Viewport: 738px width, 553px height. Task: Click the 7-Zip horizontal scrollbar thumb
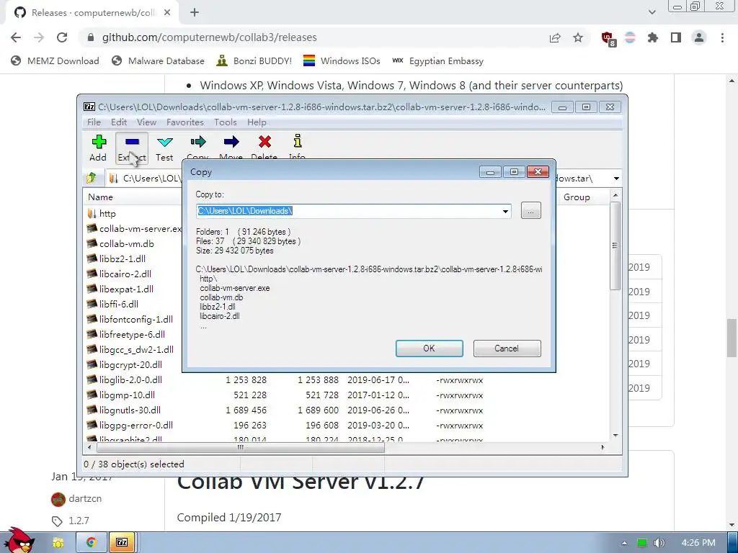240,447
